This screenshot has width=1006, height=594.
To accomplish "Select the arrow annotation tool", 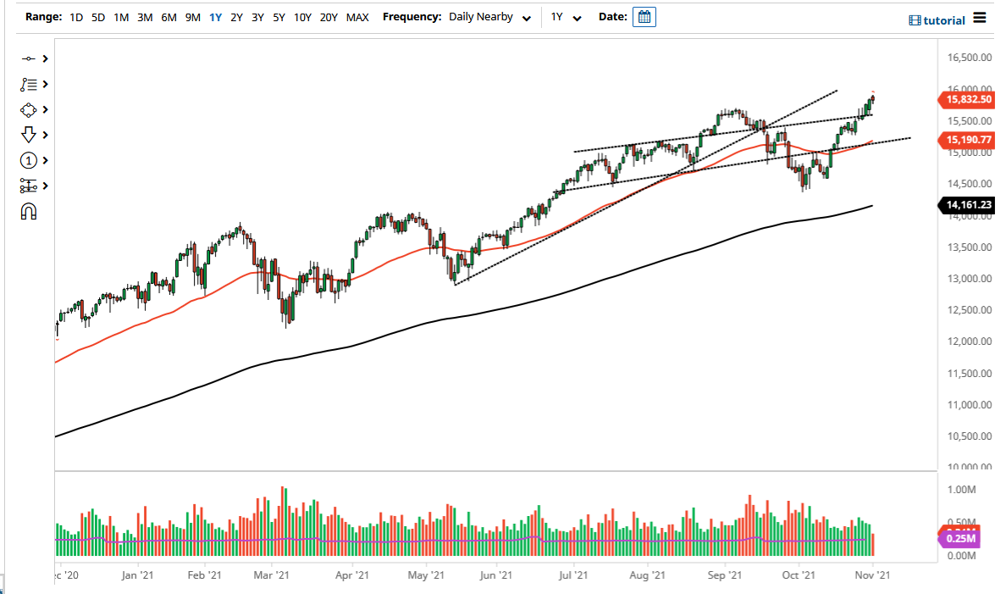I will tap(28, 135).
